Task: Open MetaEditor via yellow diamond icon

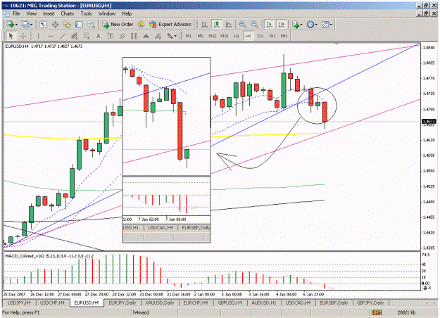Action: (x=141, y=25)
